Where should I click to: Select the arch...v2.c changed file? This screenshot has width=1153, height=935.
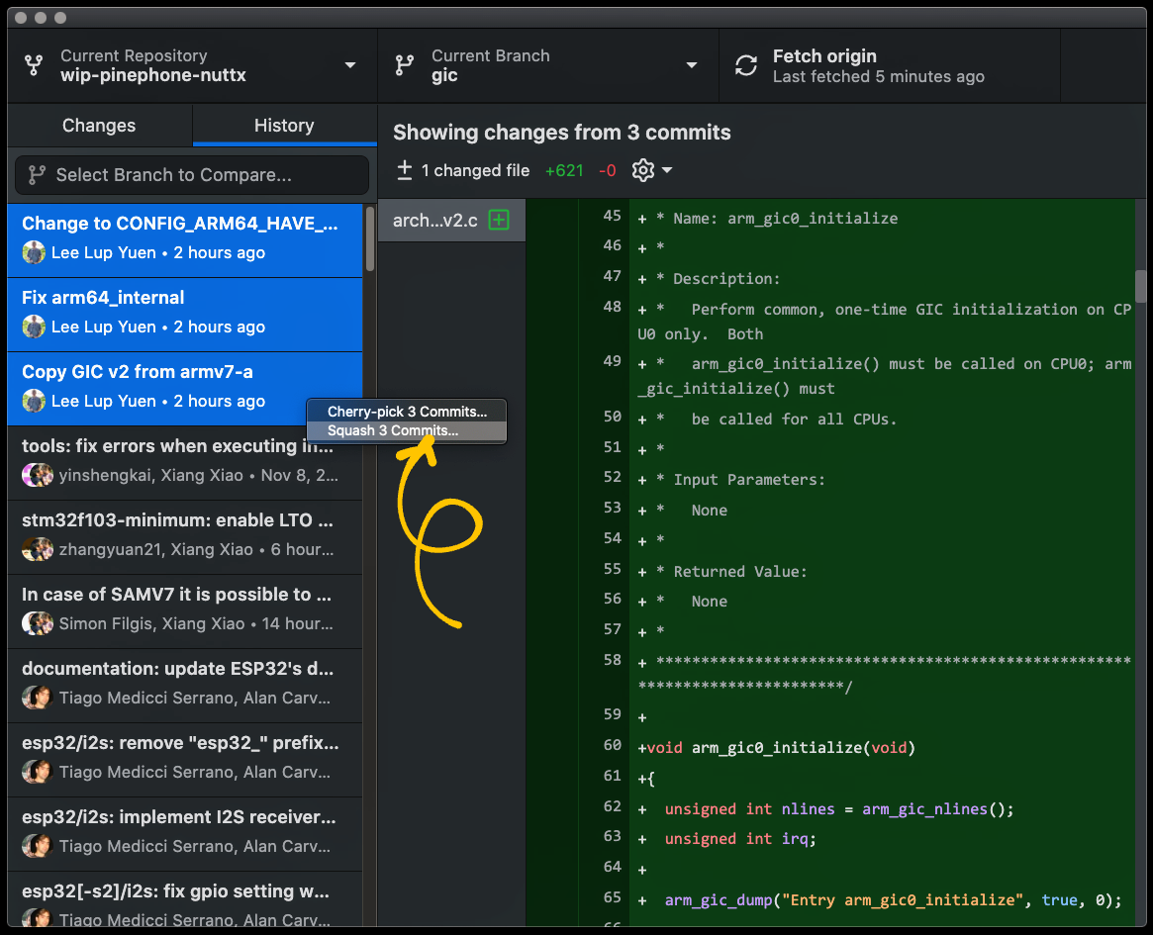coord(435,221)
